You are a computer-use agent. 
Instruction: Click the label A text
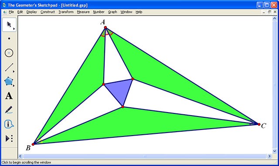[103, 22]
